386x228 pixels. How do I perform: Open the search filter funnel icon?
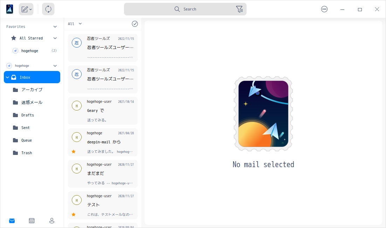point(239,9)
